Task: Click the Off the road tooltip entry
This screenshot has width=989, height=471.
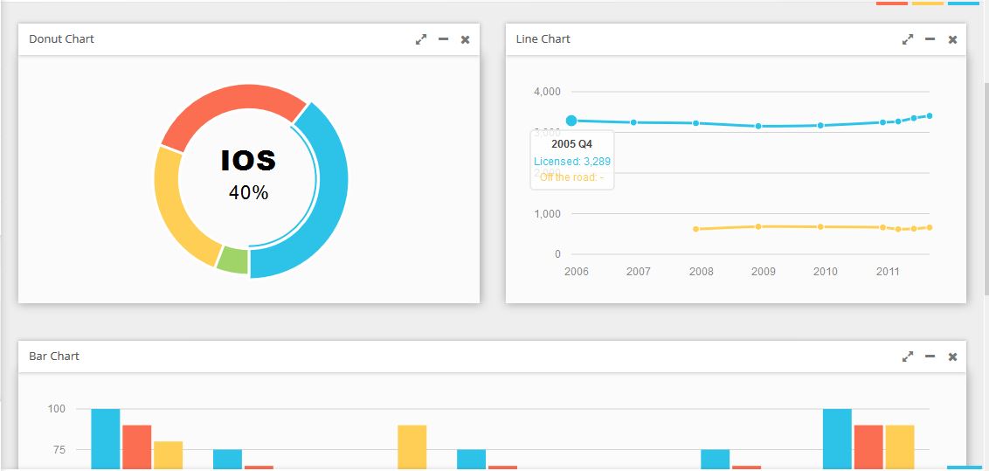Action: 572,177
